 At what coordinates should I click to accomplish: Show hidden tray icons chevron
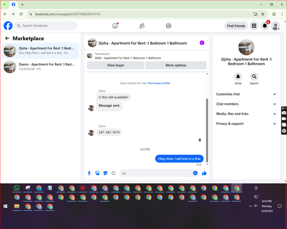(x=250, y=206)
